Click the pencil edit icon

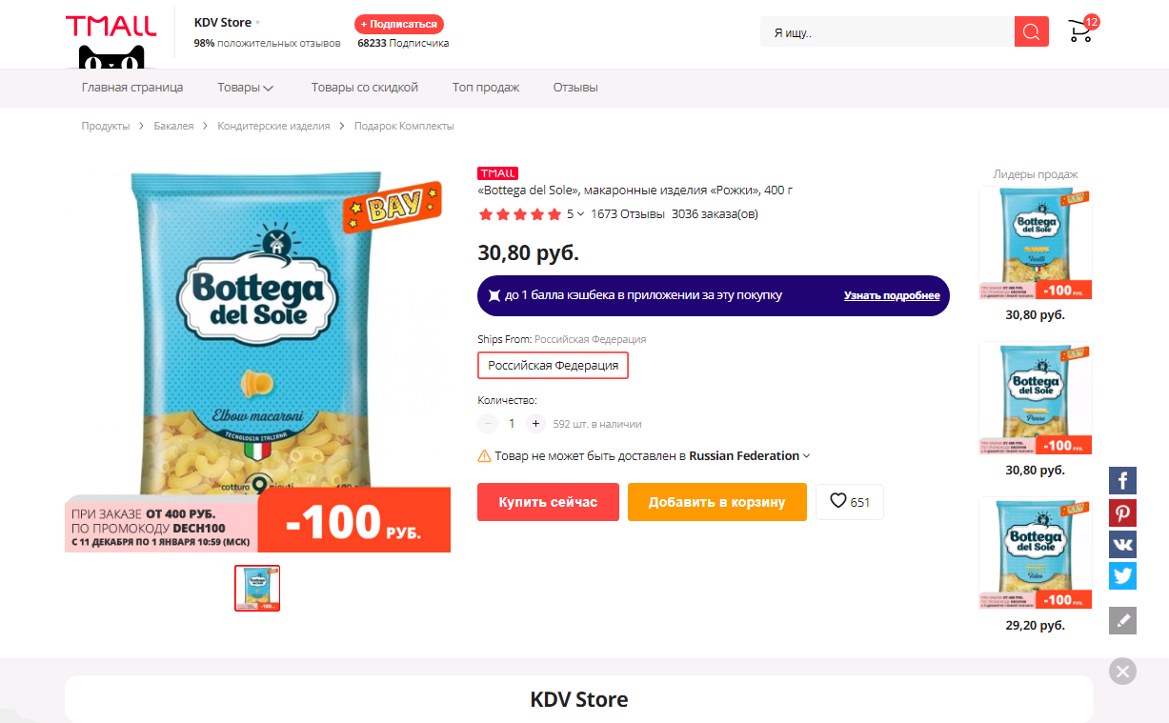coord(1122,621)
